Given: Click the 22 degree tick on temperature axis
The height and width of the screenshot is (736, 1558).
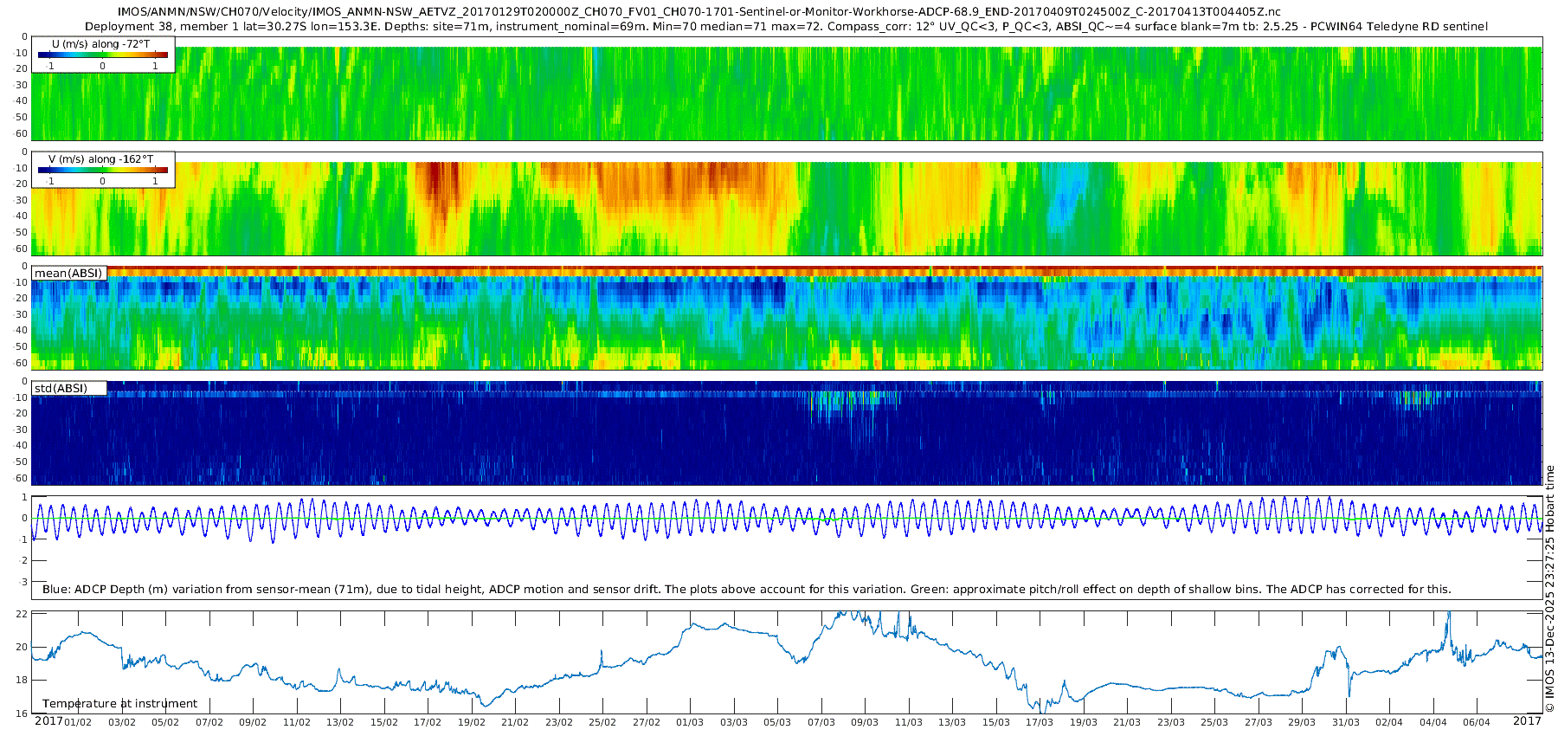Looking at the screenshot, I should click(x=23, y=614).
